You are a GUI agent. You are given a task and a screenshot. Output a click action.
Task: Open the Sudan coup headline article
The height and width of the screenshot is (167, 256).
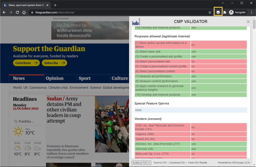[64, 110]
